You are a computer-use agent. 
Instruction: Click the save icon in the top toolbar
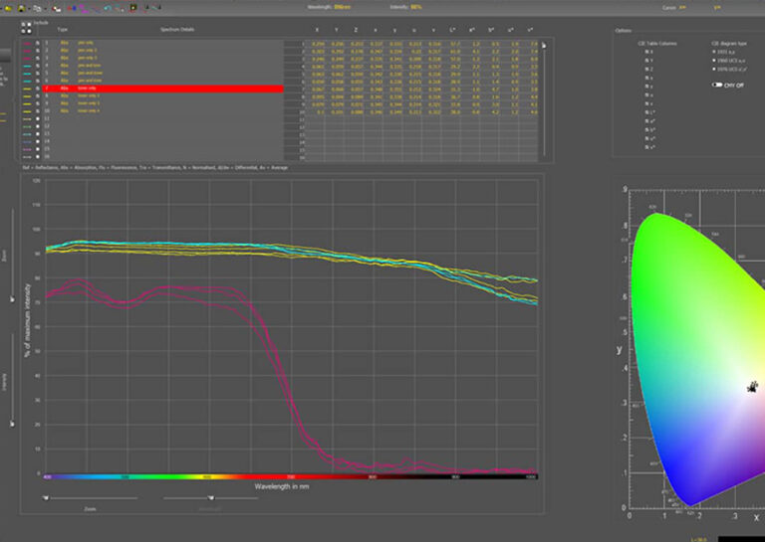(19, 8)
